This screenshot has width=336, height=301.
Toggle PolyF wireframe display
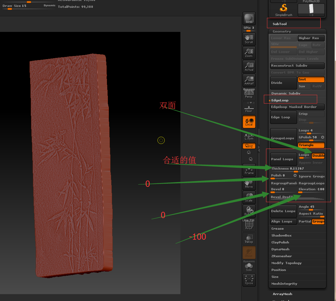click(249, 225)
